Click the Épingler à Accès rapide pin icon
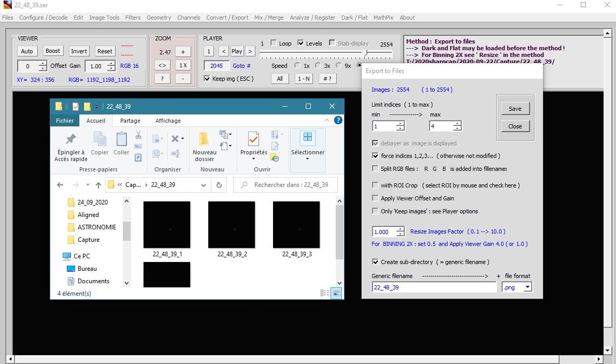The width and height of the screenshot is (616, 364). (x=71, y=139)
